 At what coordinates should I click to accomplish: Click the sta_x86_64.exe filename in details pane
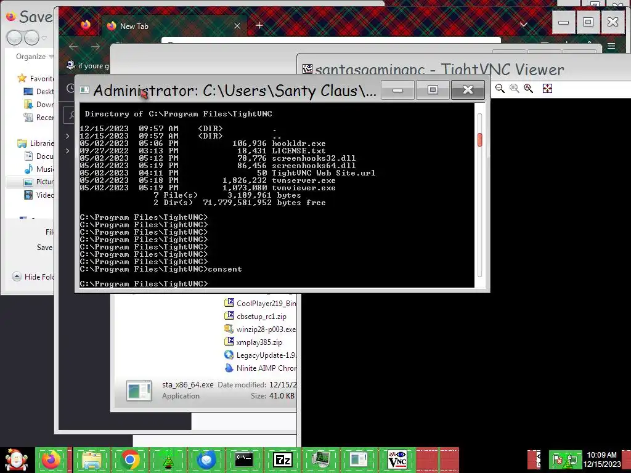188,385
